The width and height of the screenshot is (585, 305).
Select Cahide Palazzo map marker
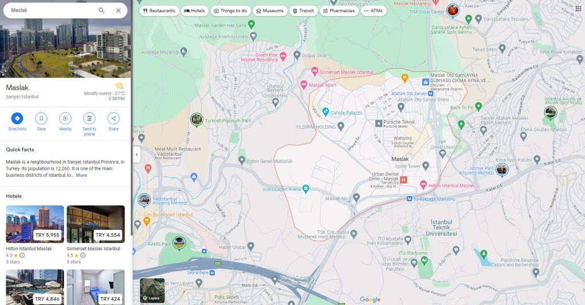pyautogui.click(x=325, y=111)
